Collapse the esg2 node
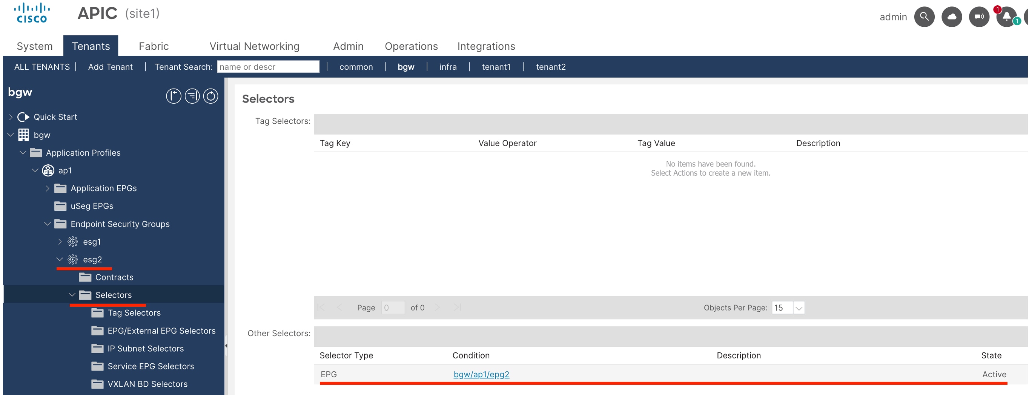 [x=60, y=259]
